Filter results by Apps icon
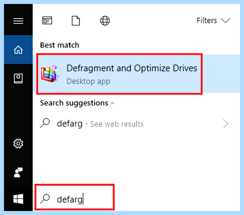Image resolution: width=244 pixels, height=215 pixels. (x=47, y=20)
